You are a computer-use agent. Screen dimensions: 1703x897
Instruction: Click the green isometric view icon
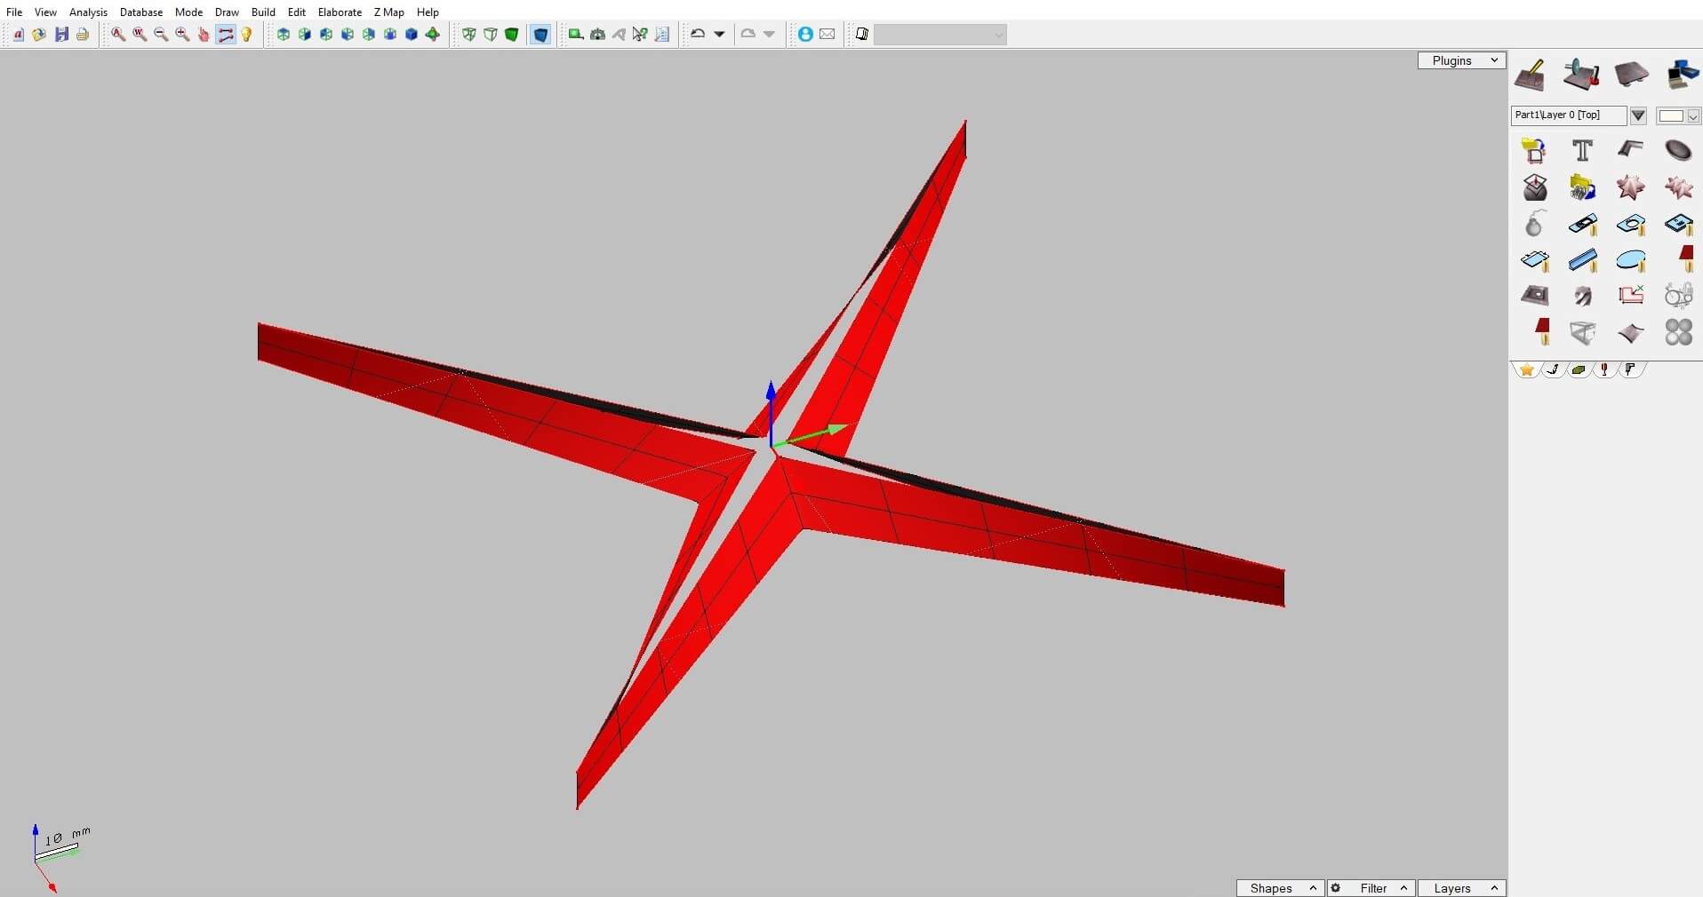coord(433,35)
